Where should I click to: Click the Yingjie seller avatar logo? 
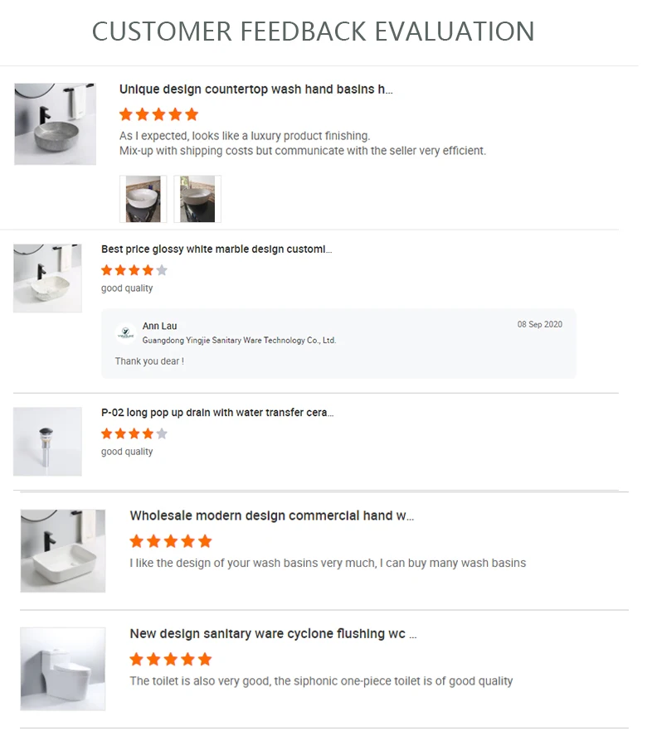coord(125,333)
